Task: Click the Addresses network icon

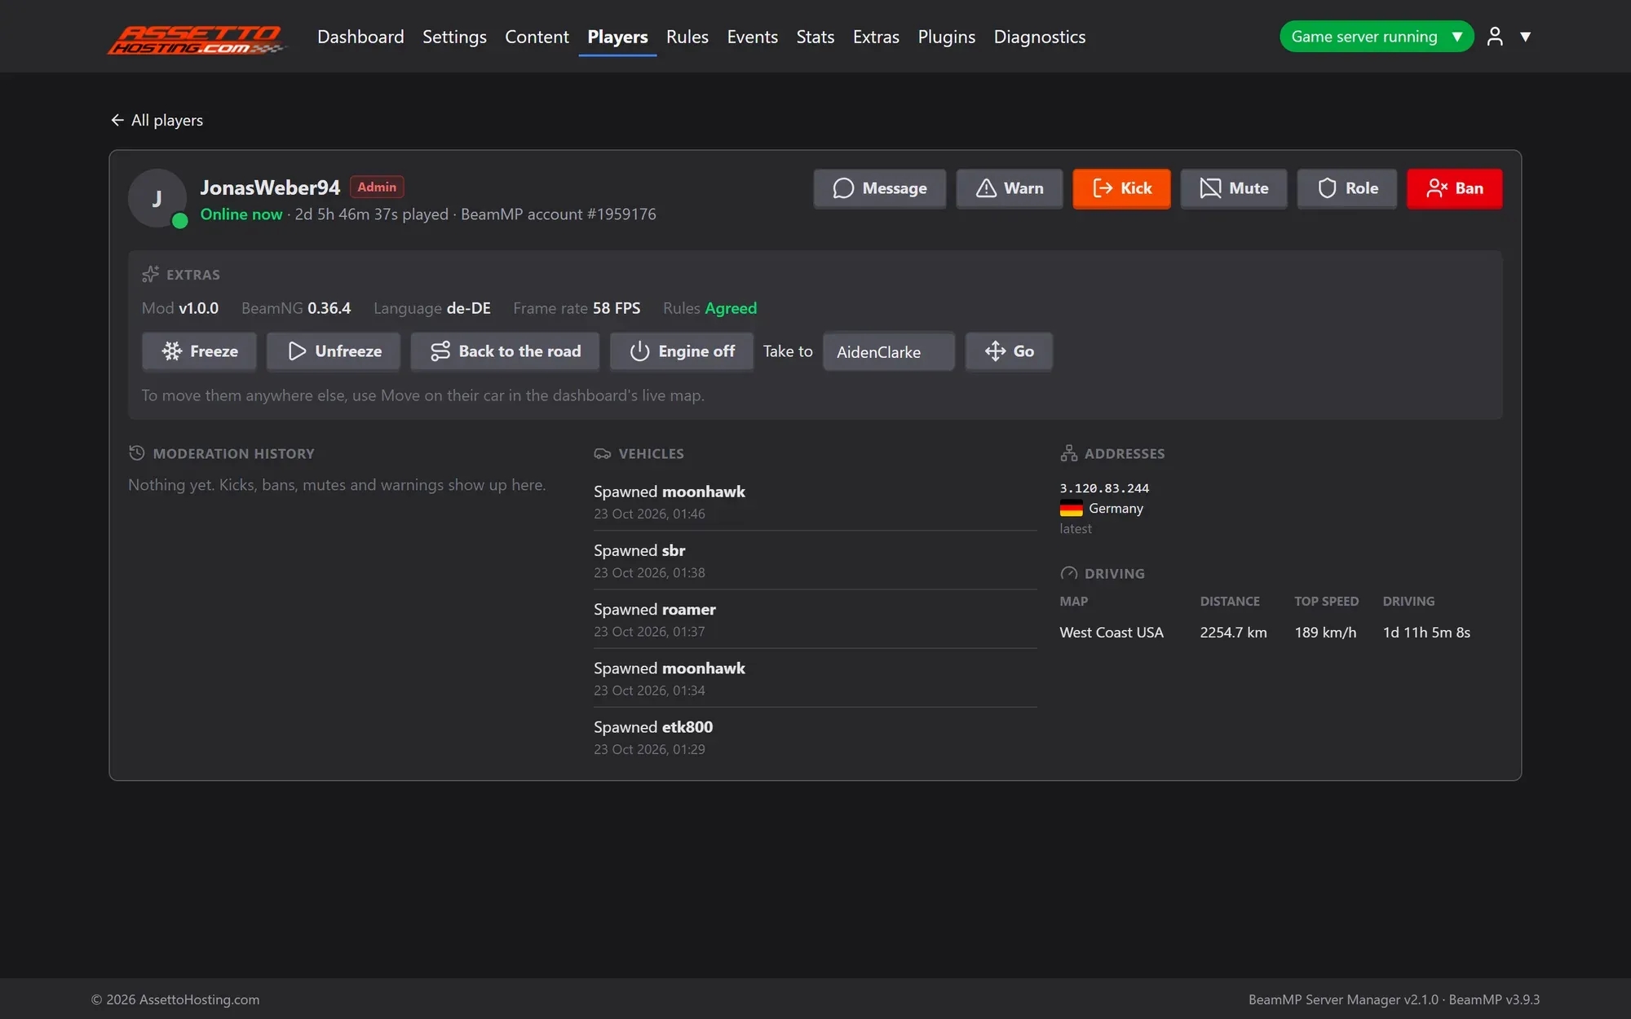Action: point(1068,453)
